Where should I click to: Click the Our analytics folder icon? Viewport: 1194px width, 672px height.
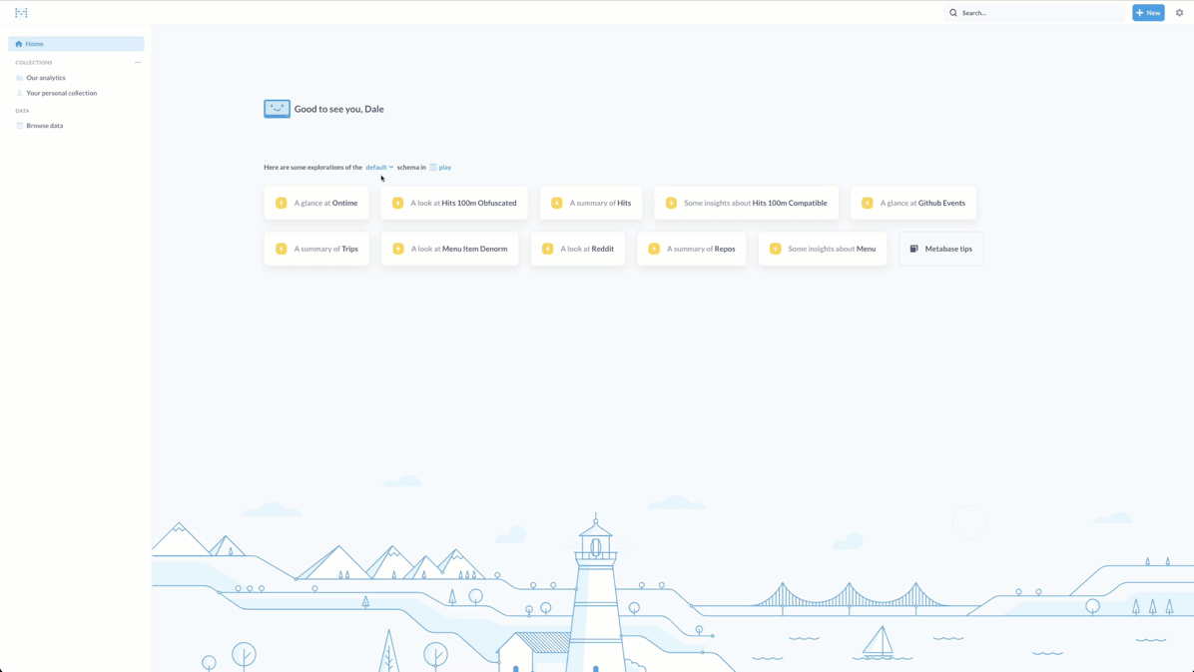[19, 78]
